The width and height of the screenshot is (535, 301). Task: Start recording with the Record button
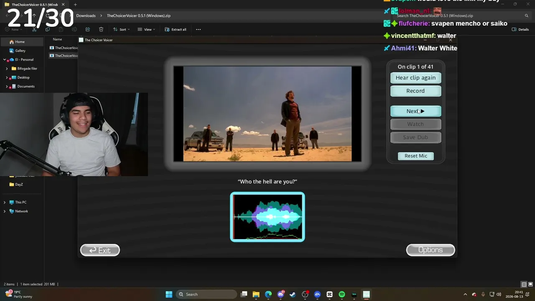415,91
